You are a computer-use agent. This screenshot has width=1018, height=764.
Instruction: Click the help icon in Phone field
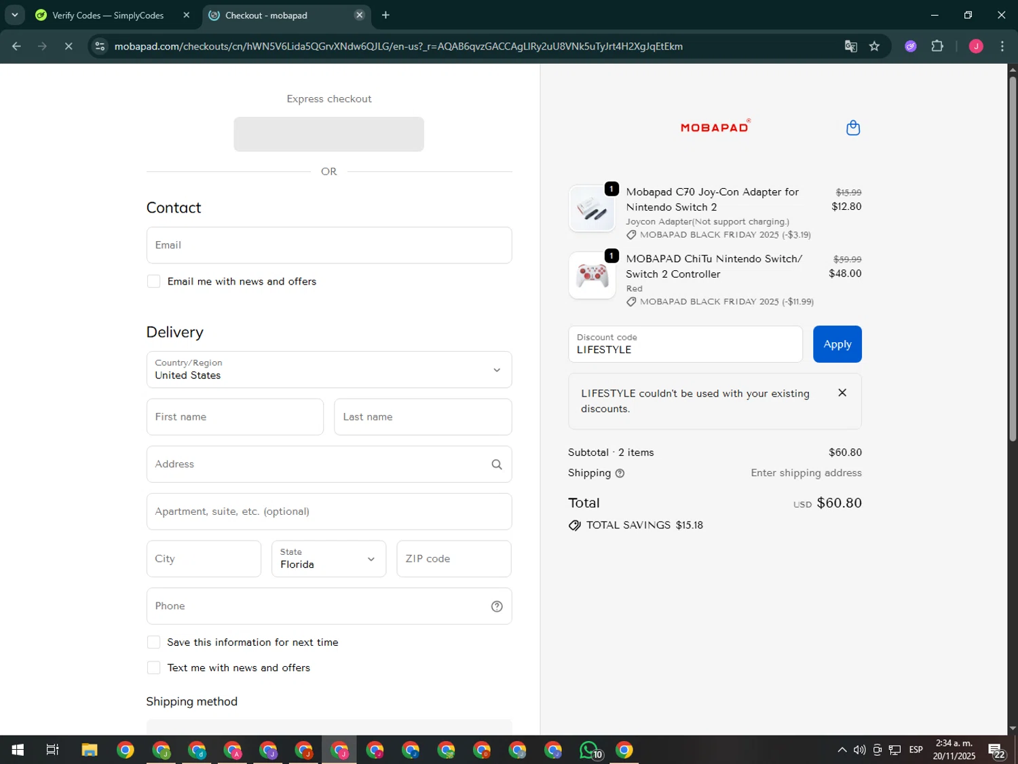(x=497, y=606)
